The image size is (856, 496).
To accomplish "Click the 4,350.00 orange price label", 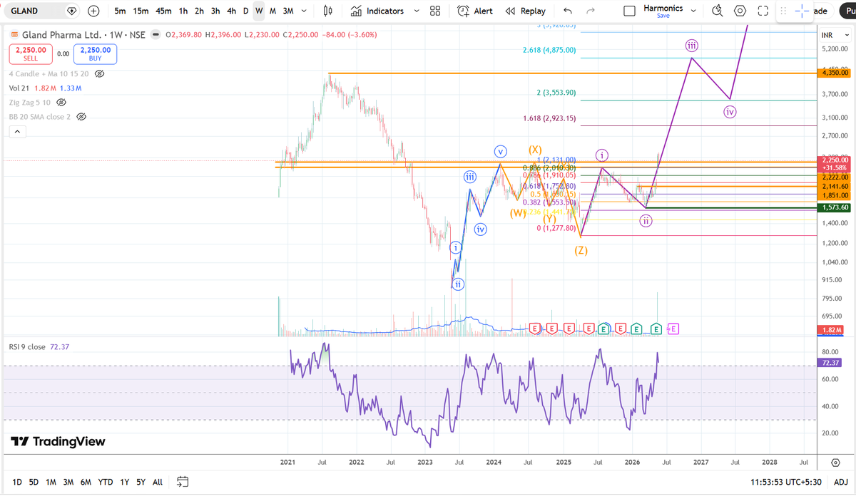I will tap(835, 73).
